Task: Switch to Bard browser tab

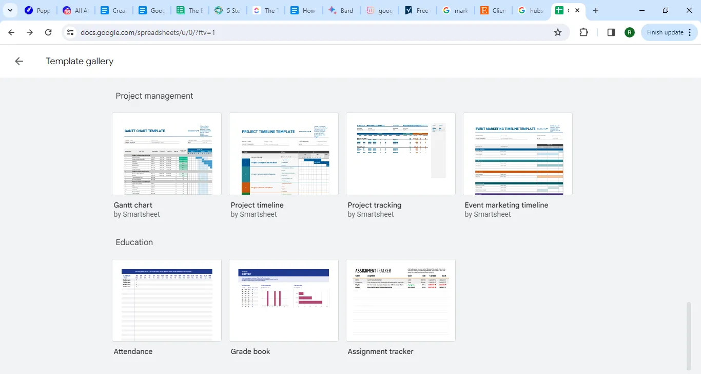Action: click(x=342, y=10)
